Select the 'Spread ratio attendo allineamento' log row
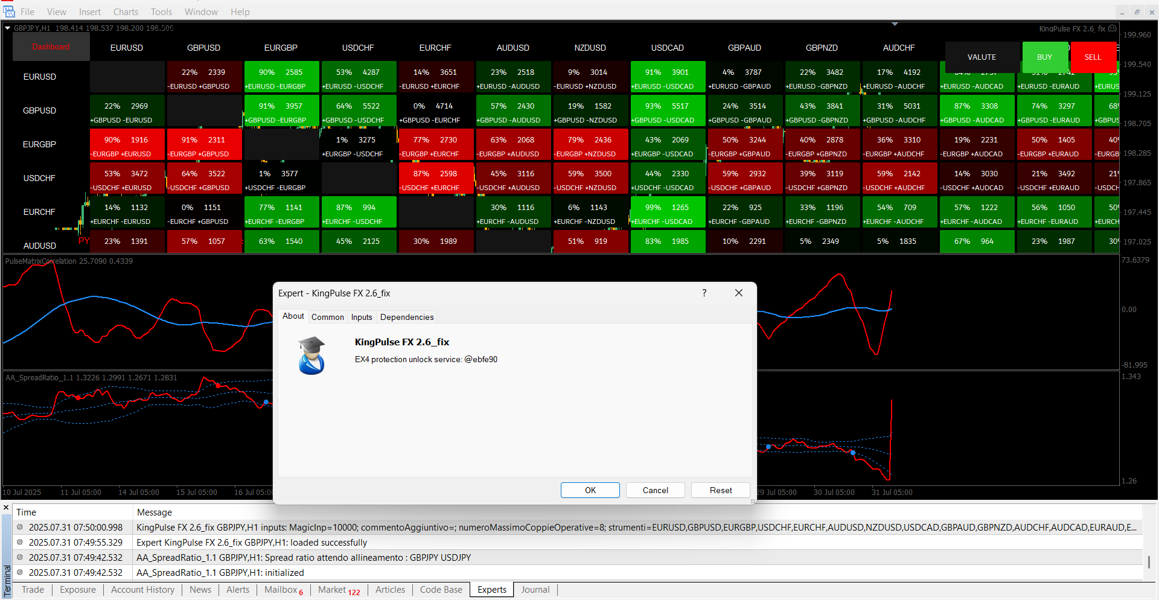This screenshot has width=1159, height=600. tap(578, 557)
